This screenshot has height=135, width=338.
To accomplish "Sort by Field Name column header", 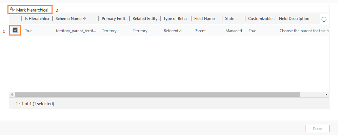I will click(x=204, y=19).
